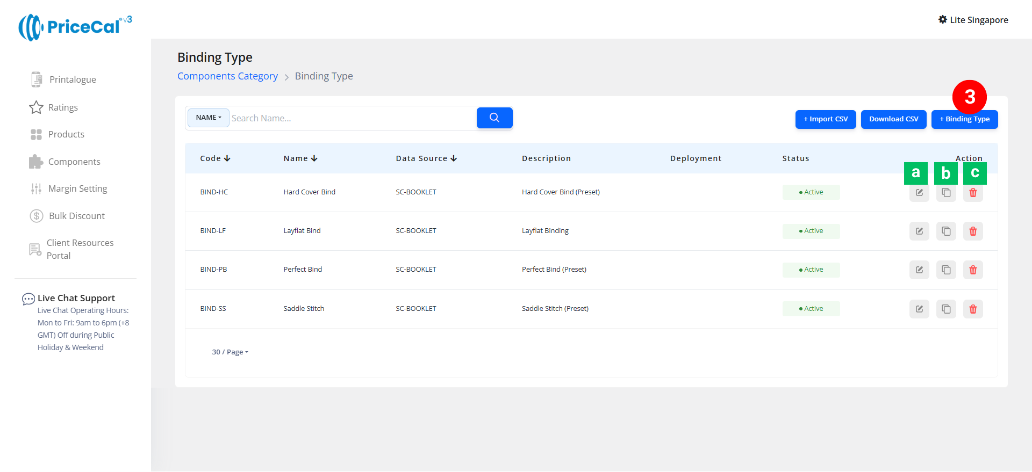This screenshot has width=1032, height=472.
Task: Click the trash icon for Saddle Stitch
Action: [x=973, y=309]
